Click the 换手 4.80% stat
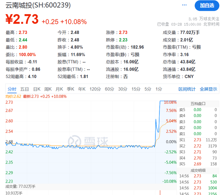This screenshot has height=195, width=222. (x=70, y=47)
